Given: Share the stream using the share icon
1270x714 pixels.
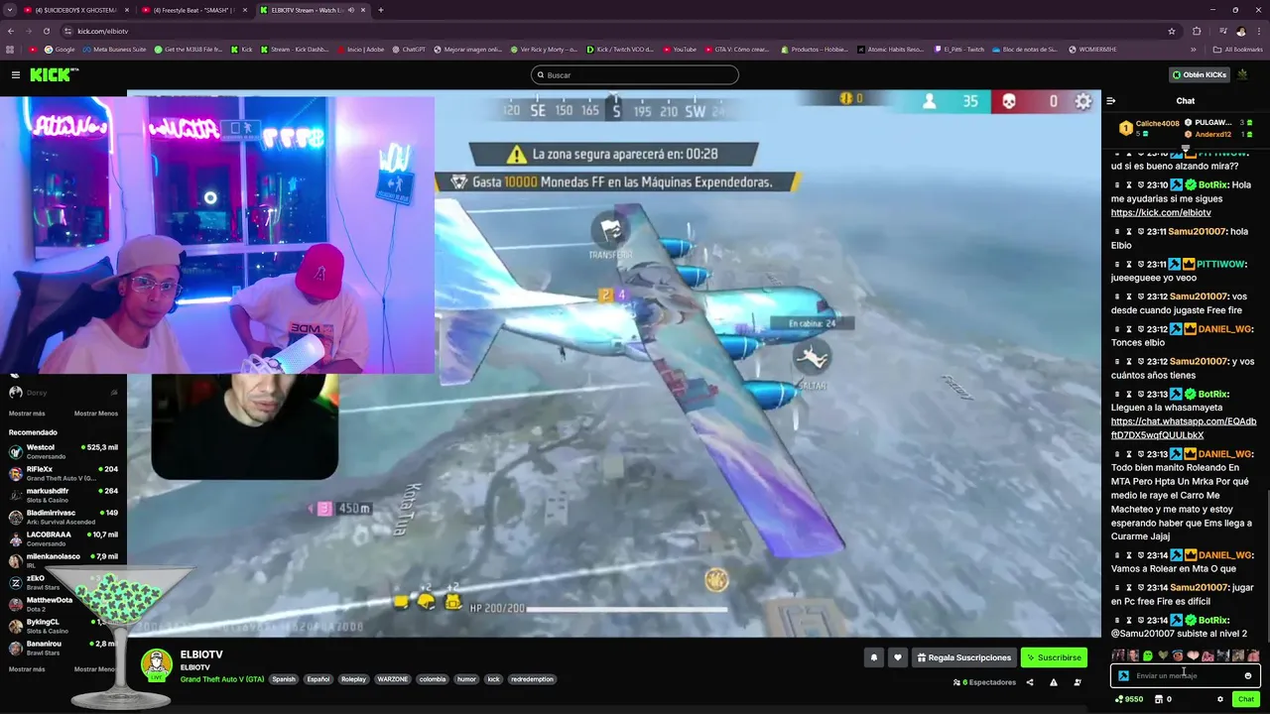Looking at the screenshot, I should 1029,682.
